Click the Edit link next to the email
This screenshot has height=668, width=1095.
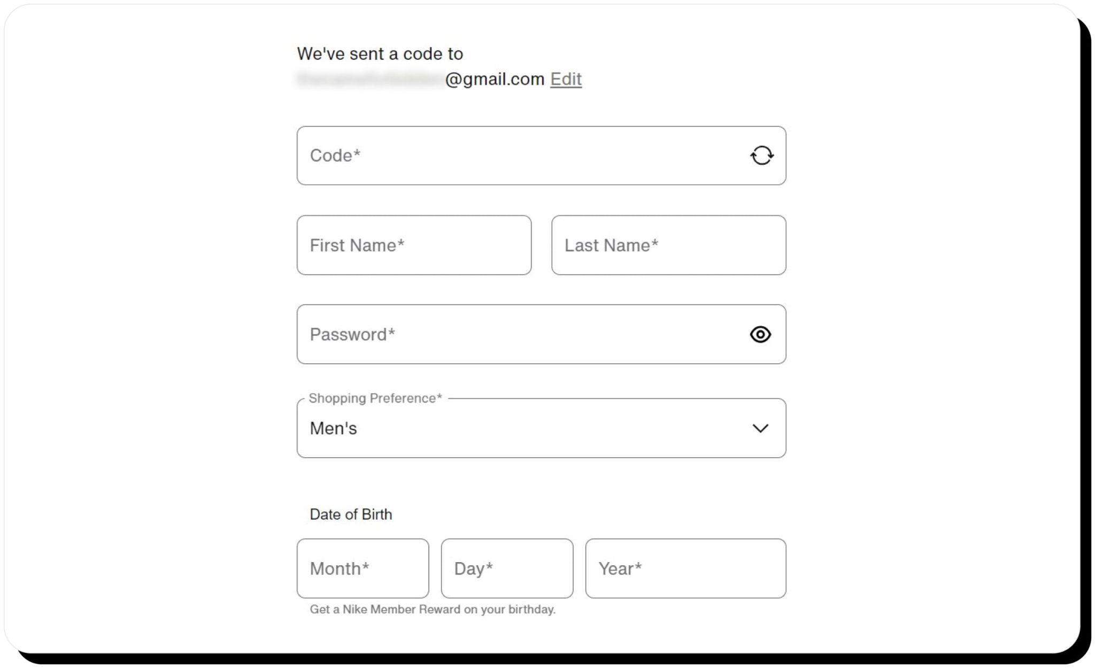click(566, 79)
